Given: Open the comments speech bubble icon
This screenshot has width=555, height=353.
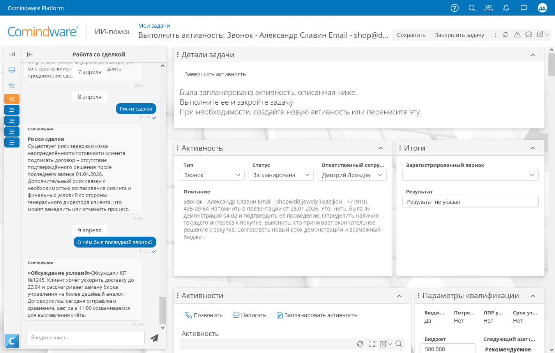Looking at the screenshot, I should pyautogui.click(x=528, y=35).
